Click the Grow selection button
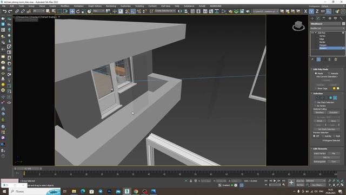The height and width of the screenshot is (195, 346). pyautogui.click(x=334, y=121)
